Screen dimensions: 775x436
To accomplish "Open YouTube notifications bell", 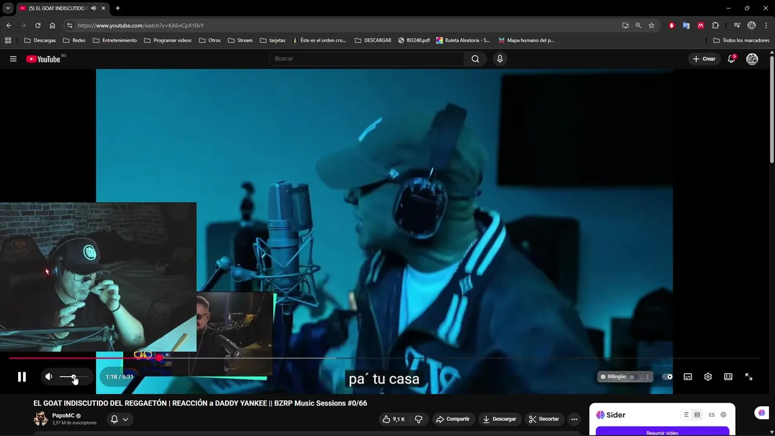I will [x=731, y=59].
